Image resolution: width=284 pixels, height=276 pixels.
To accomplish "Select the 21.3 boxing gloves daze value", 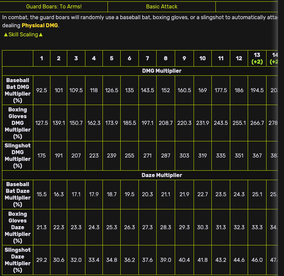I will pyautogui.click(x=42, y=227).
